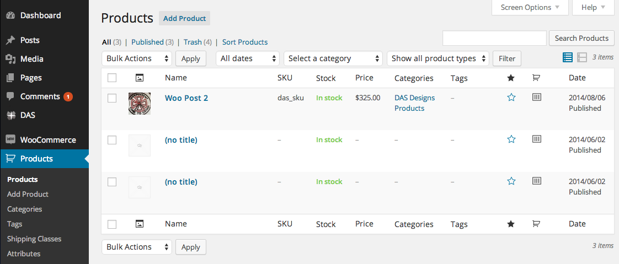Image resolution: width=619 pixels, height=264 pixels.
Task: Click the Media icon in sidebar
Action: pos(10,59)
